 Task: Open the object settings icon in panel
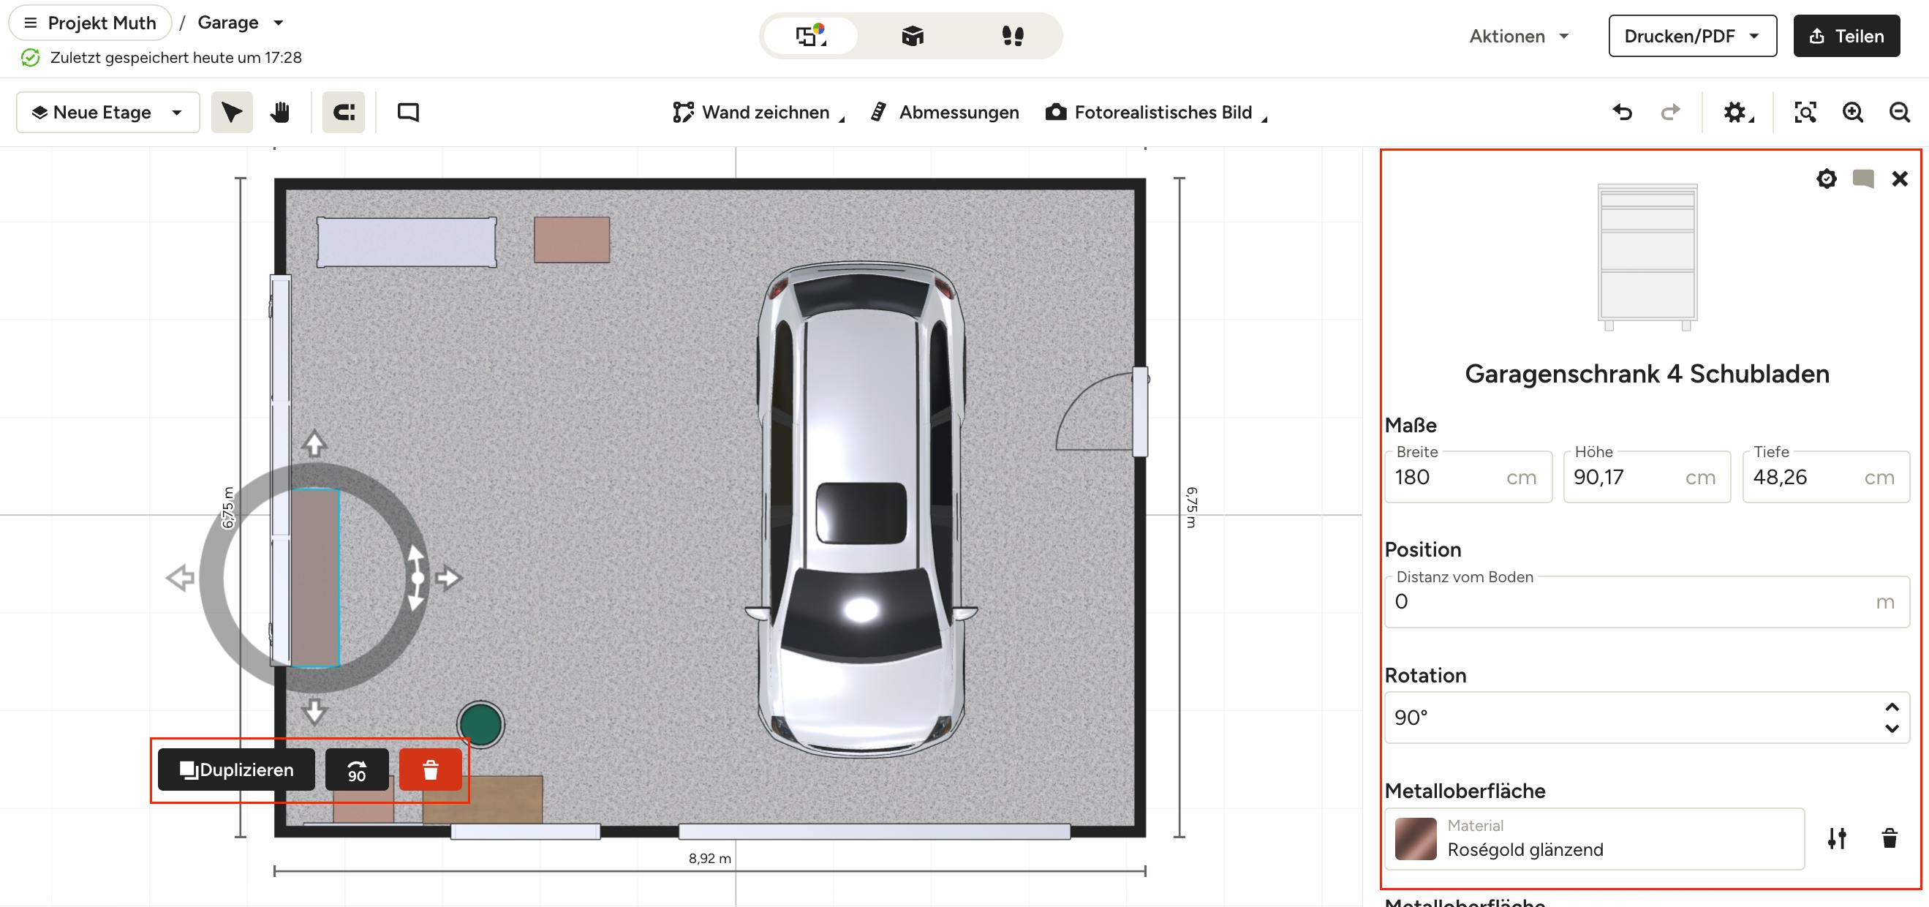point(1827,178)
